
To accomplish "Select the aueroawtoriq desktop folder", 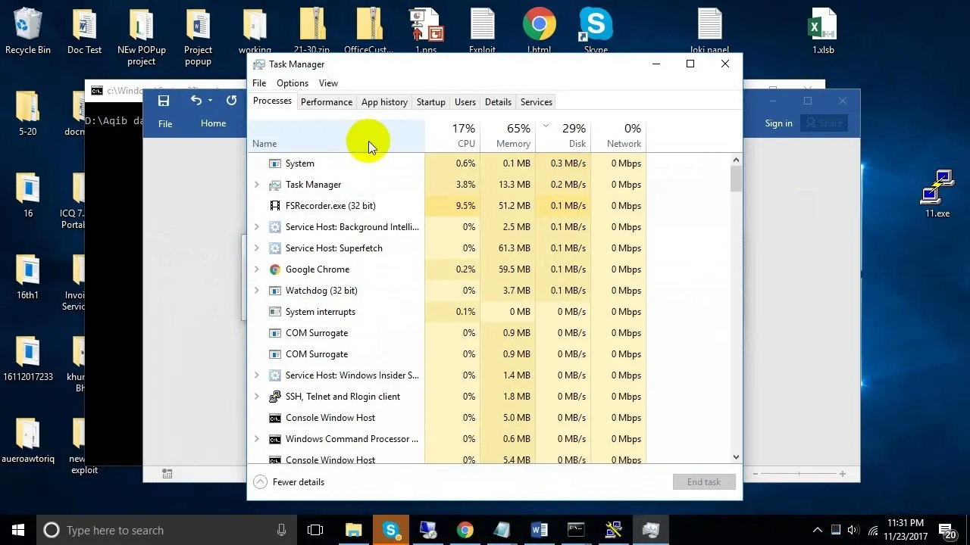I will 27,440.
